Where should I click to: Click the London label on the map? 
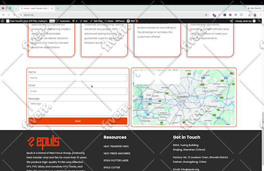click(183, 97)
